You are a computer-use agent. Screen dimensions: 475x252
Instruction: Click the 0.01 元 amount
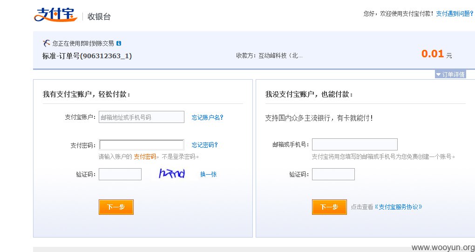436,54
